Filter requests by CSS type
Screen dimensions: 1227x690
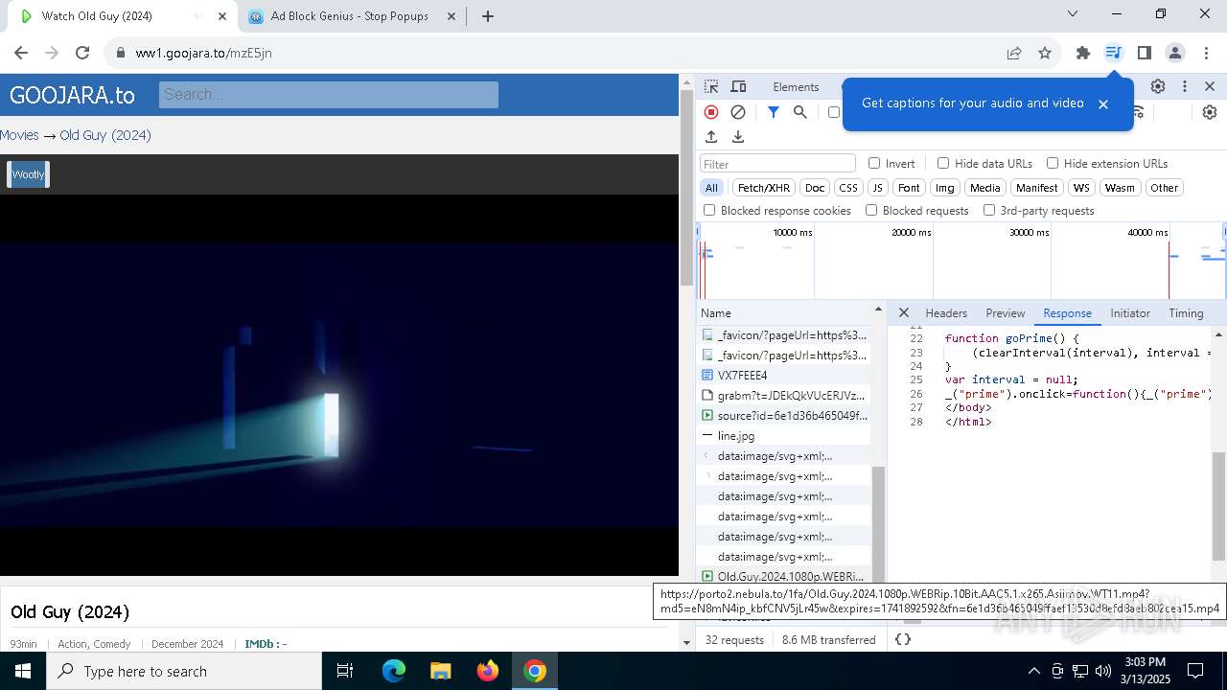(x=848, y=188)
